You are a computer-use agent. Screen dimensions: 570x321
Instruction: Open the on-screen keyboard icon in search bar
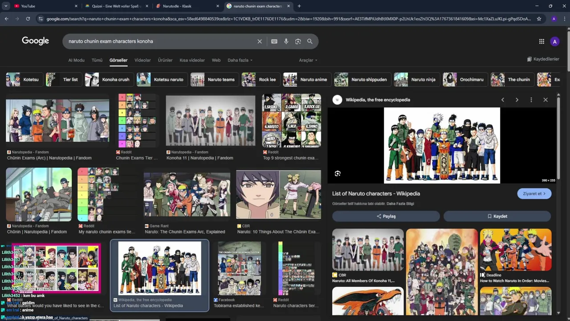tap(274, 41)
